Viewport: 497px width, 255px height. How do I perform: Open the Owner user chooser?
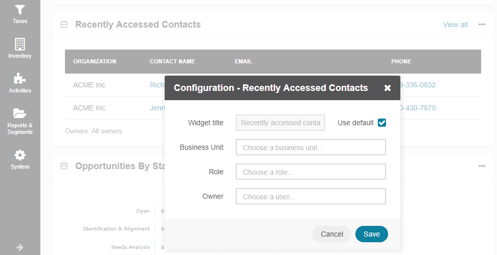tap(311, 196)
